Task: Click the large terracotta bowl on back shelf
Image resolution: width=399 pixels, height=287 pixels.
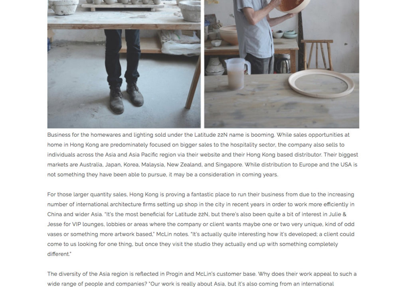Action: click(x=229, y=35)
